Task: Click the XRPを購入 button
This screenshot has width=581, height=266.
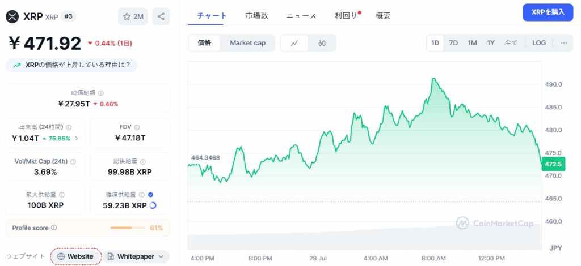Action: [x=548, y=12]
